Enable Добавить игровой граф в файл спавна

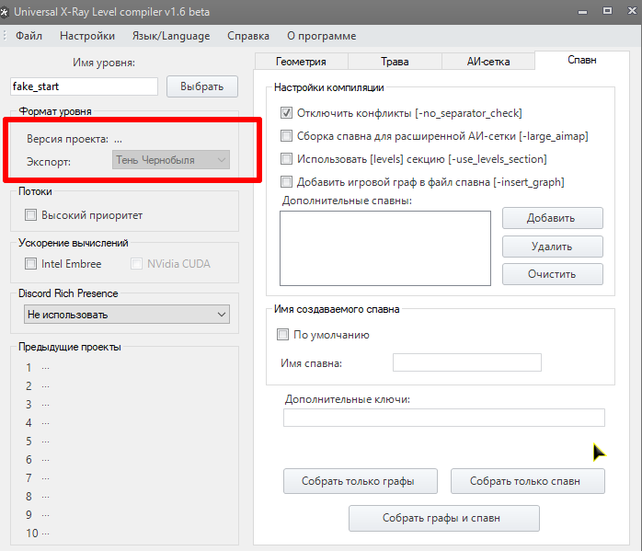pyautogui.click(x=287, y=182)
